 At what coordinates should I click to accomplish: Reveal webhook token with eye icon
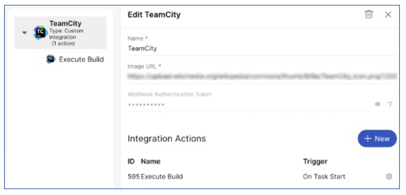click(x=378, y=104)
